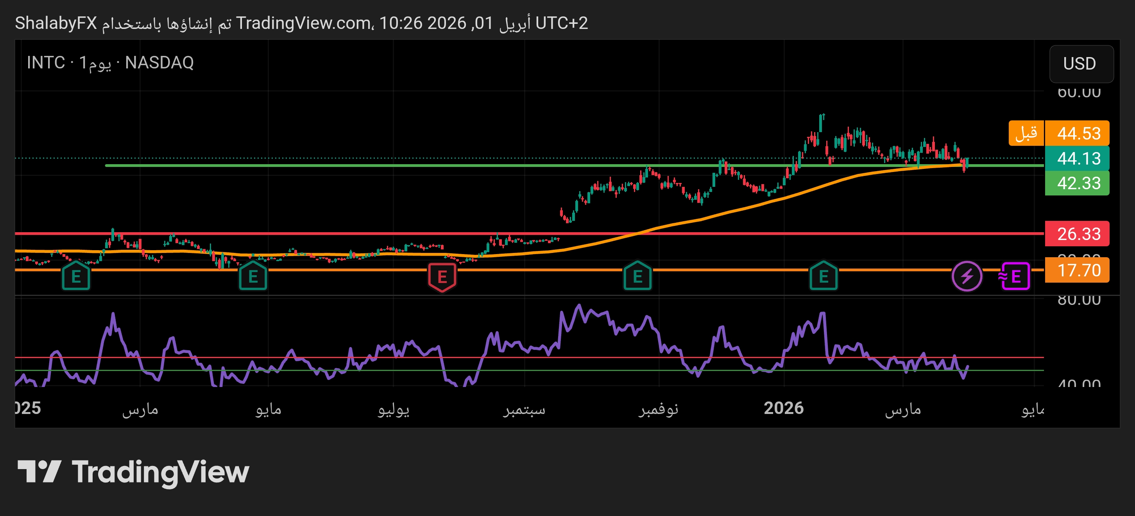
Task: Click the orange 44.53 pre-market price label
Action: click(x=1078, y=133)
